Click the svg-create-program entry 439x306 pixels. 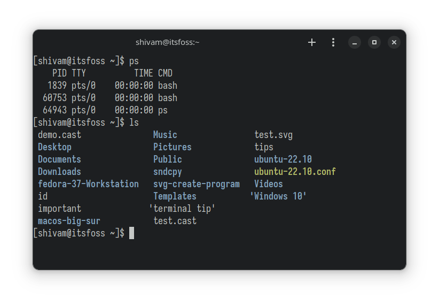click(x=197, y=184)
